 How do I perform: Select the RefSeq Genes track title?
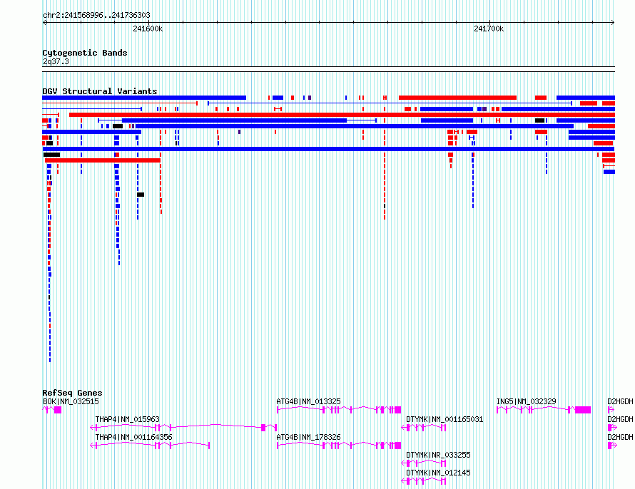point(72,393)
